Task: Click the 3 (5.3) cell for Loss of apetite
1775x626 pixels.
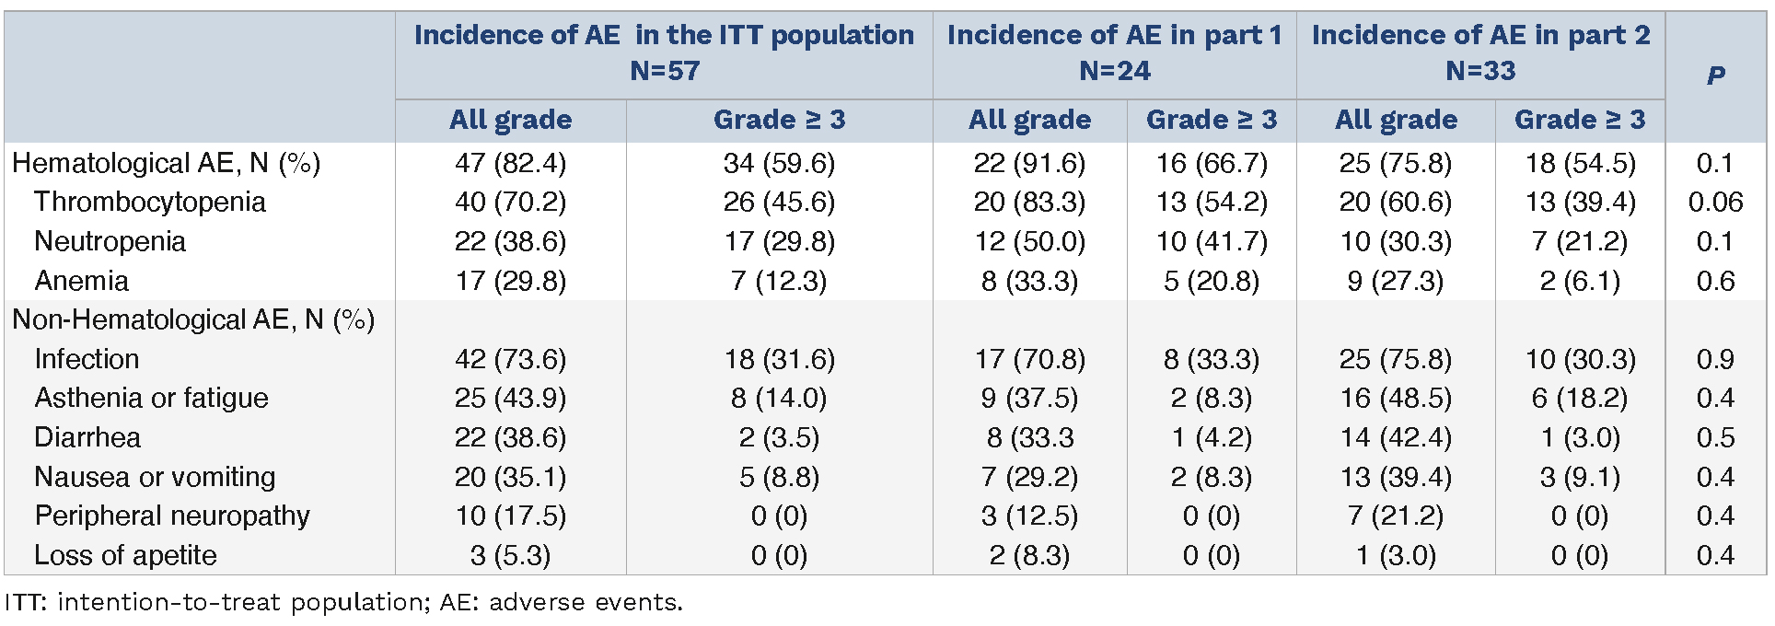Action: pyautogui.click(x=510, y=555)
